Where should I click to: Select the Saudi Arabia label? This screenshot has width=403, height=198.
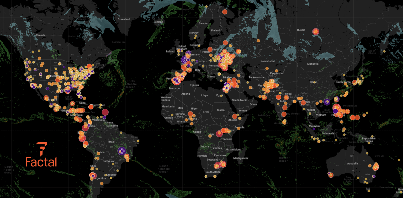tap(240, 100)
